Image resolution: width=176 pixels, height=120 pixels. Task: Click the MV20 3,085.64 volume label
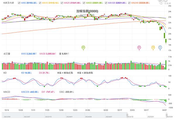coord(48,54)
